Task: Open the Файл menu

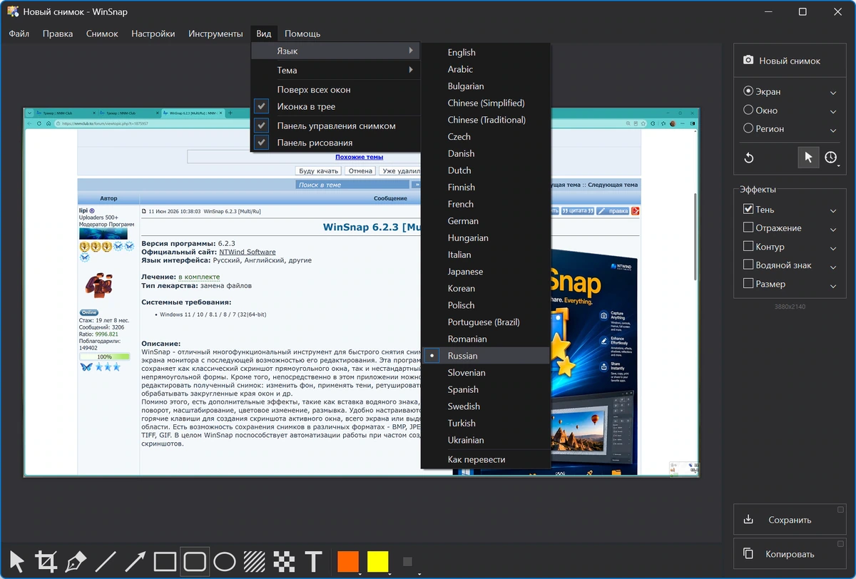Action: pyautogui.click(x=19, y=34)
